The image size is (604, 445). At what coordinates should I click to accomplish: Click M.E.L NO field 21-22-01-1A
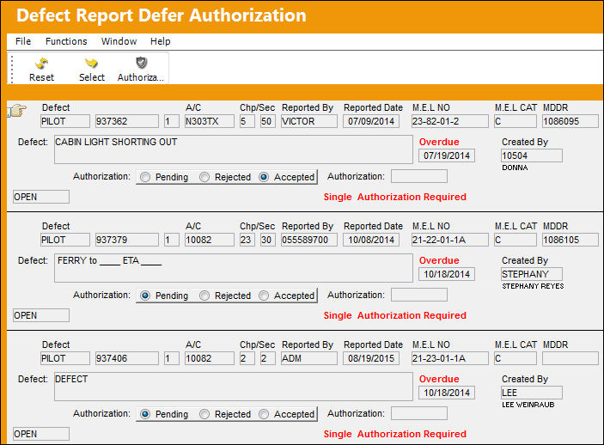pos(449,240)
